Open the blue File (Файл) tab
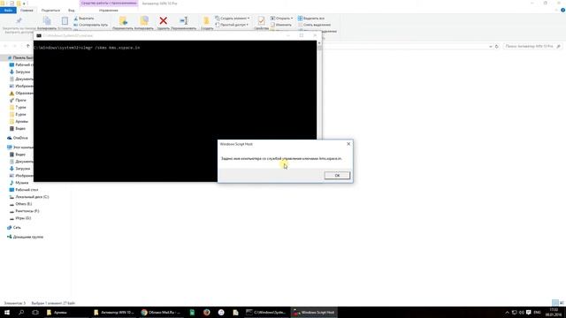Viewport: 566px width, 318px height. [8, 10]
